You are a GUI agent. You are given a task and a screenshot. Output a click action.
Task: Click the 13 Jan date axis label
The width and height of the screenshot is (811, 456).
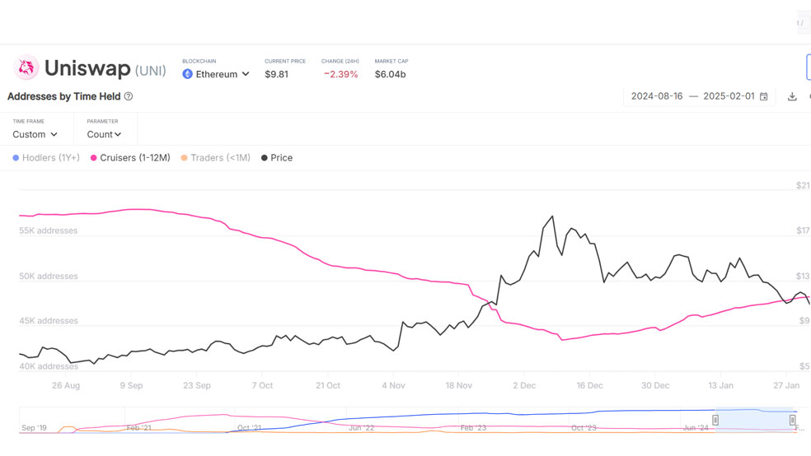click(x=720, y=385)
